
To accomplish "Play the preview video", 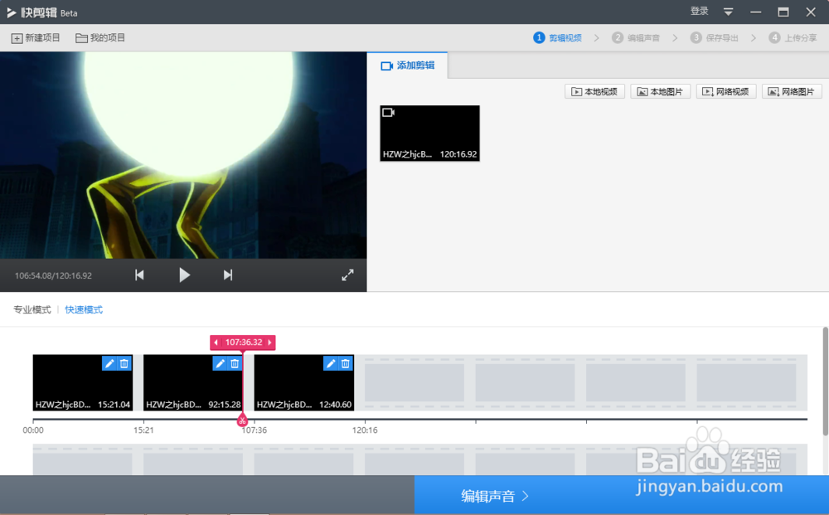I will (184, 275).
